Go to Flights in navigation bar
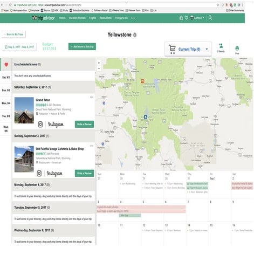The width and height of the screenshot is (254, 254). pyautogui.click(x=92, y=18)
